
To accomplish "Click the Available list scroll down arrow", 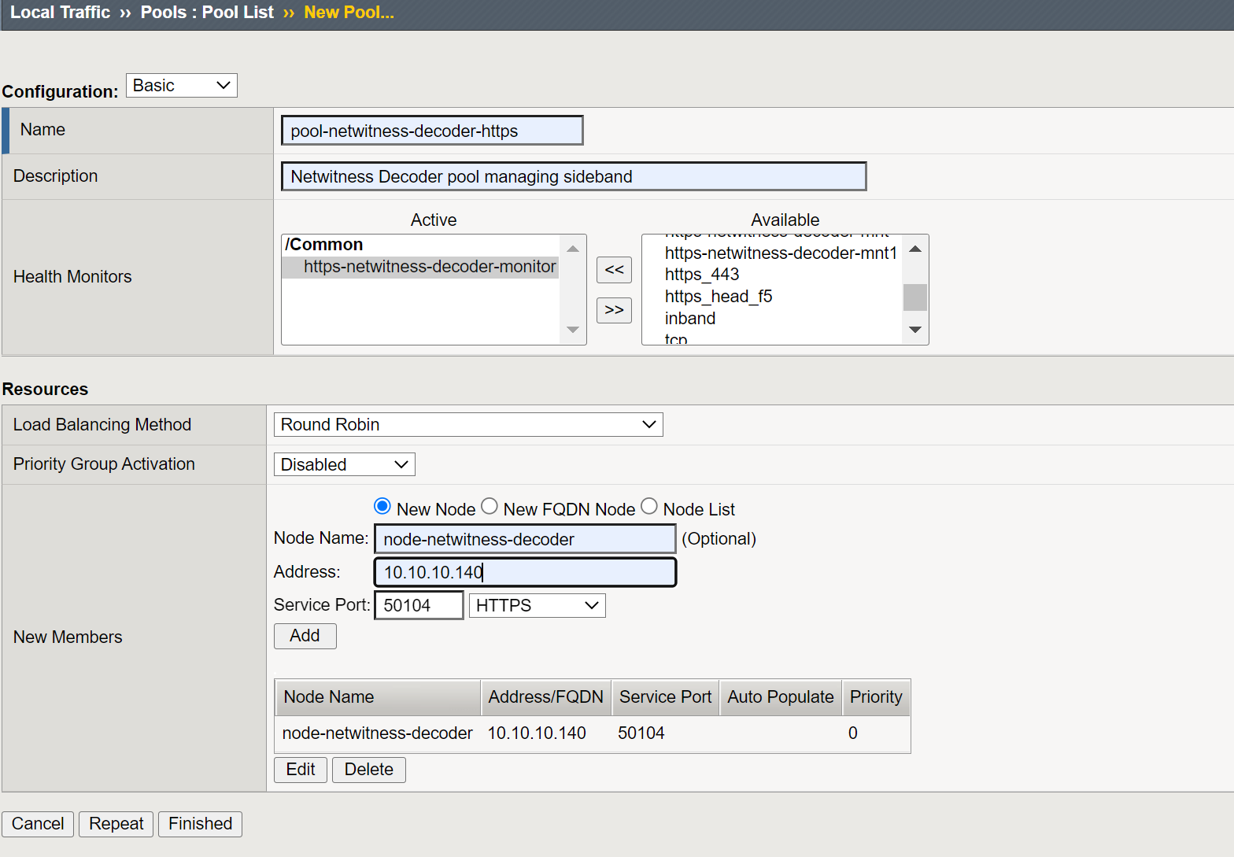I will click(914, 330).
